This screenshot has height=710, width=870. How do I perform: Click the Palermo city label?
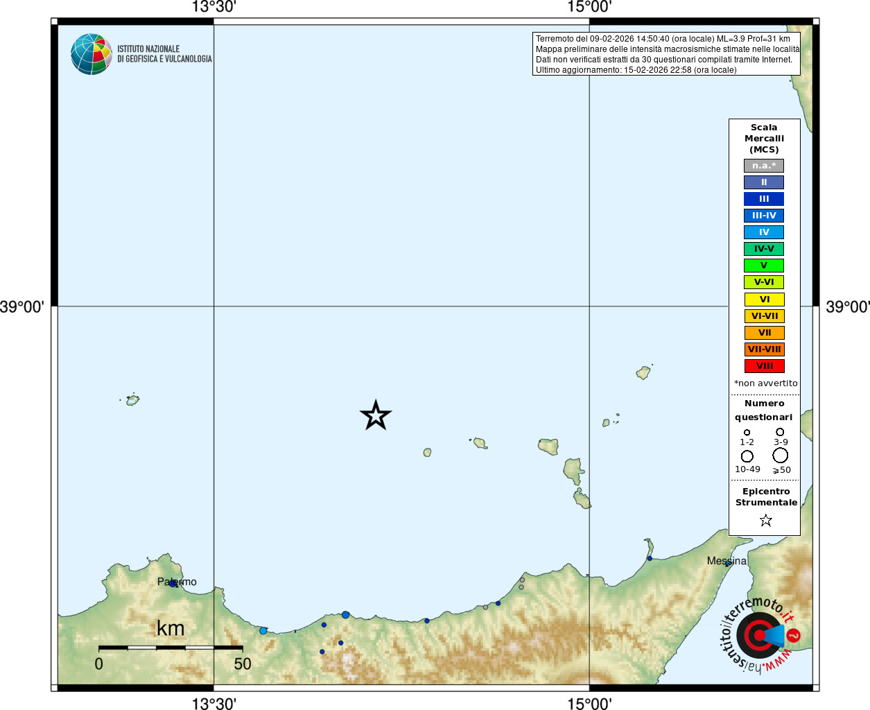pos(177,582)
